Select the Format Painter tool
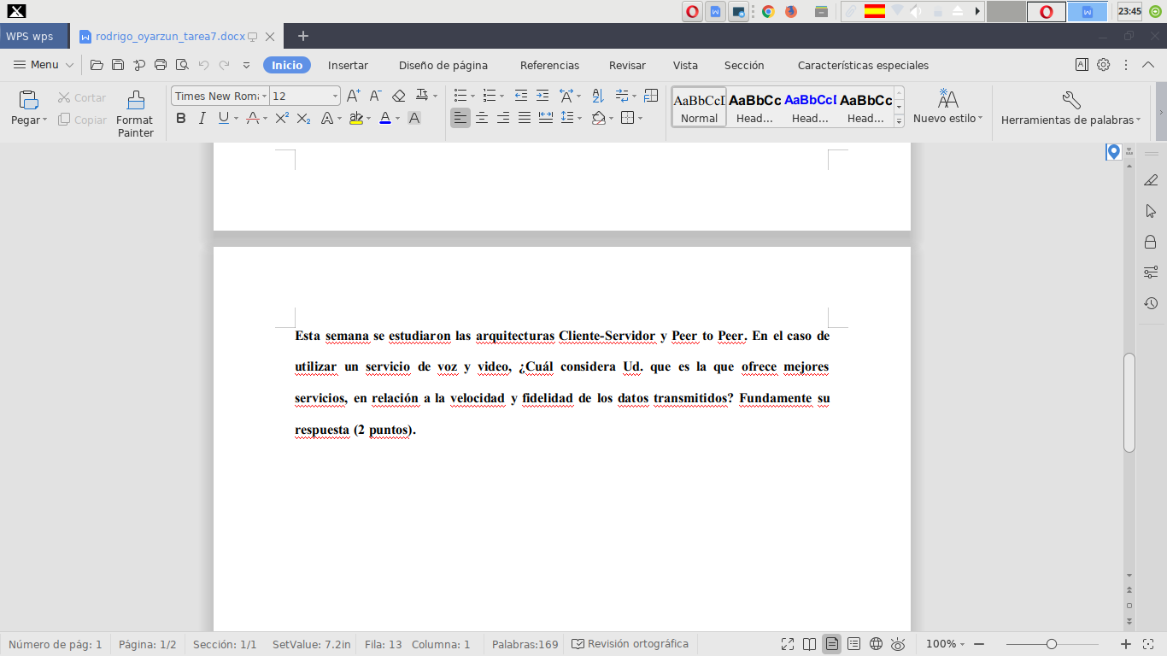The image size is (1167, 656). (135, 114)
